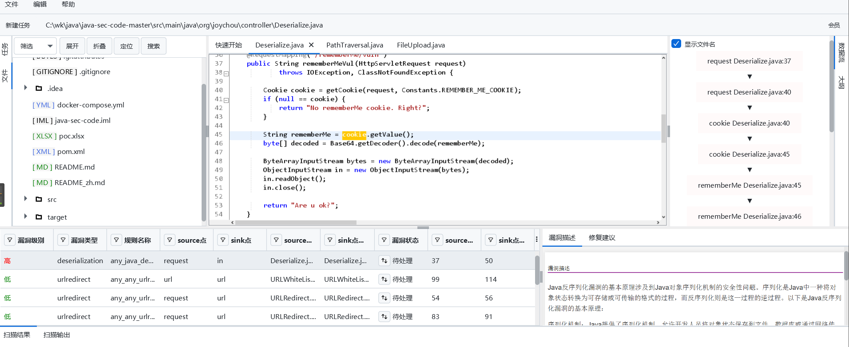Open the 筛选 dropdown

pos(36,46)
